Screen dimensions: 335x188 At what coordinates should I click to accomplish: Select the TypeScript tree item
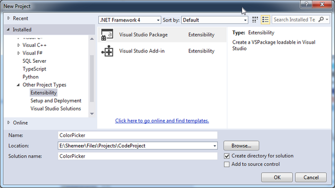point(35,69)
